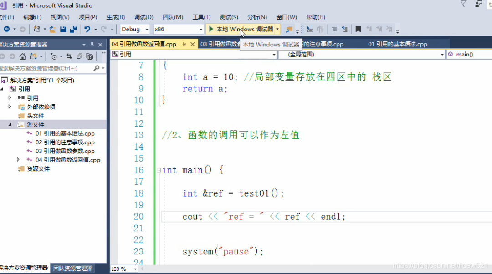Viewport: 492px width, 274px height.
Task: Expand the 外部依赖项 node
Action: [10, 107]
